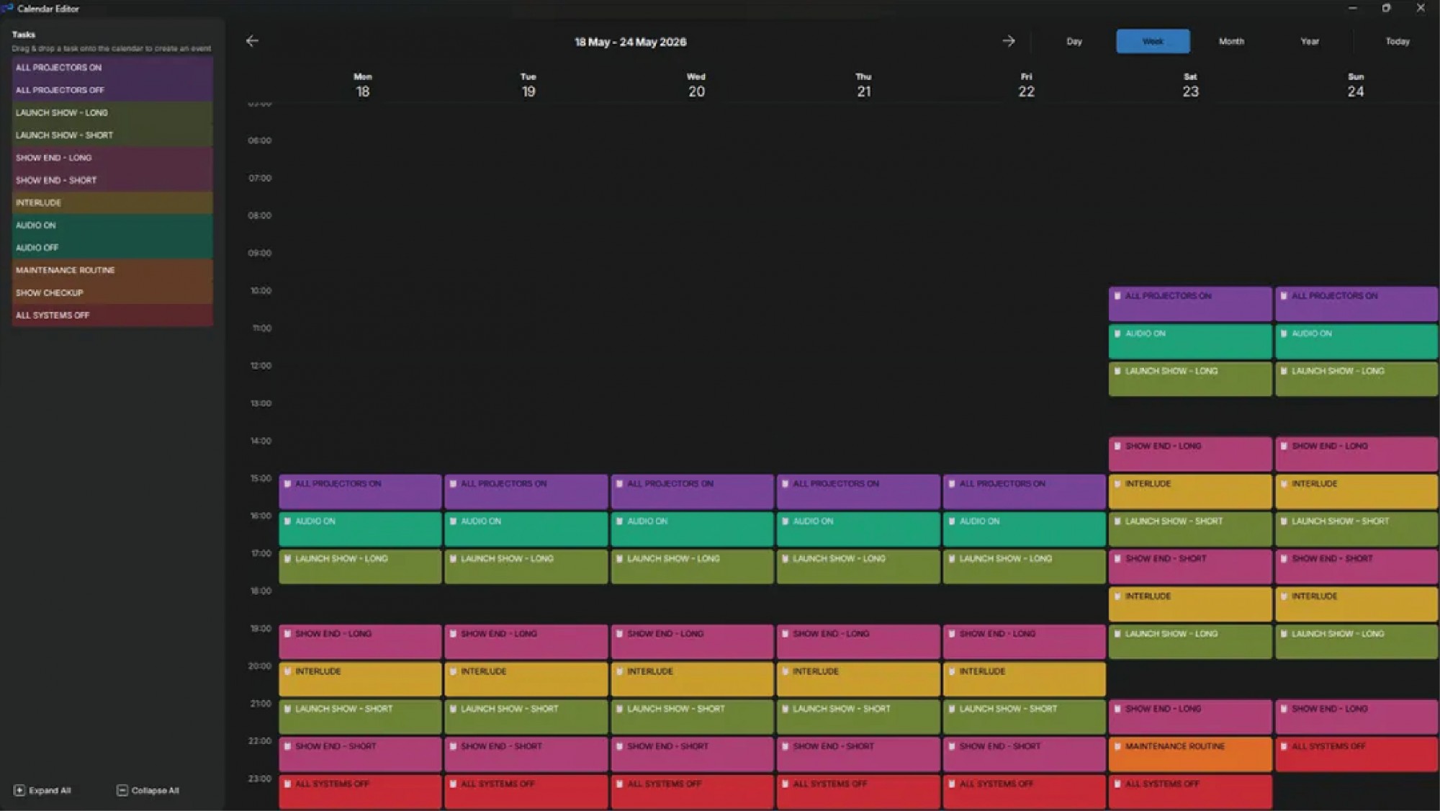Click icon on Saturday MAINTENANCE ROUTINE event
1440x811 pixels.
tap(1117, 746)
